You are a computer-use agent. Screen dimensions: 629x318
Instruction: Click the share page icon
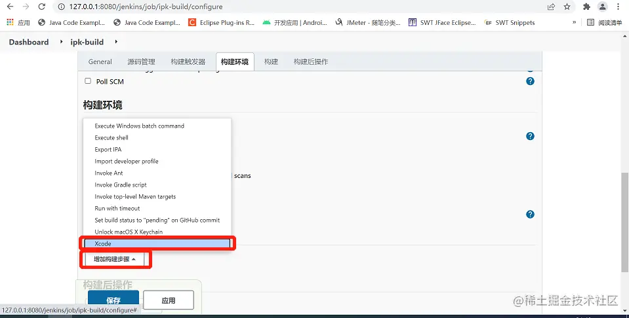pyautogui.click(x=551, y=7)
